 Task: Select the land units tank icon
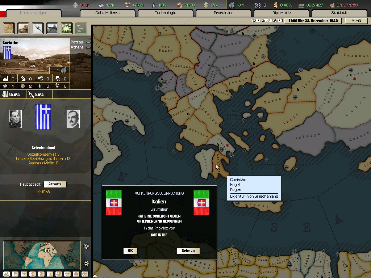23,28
